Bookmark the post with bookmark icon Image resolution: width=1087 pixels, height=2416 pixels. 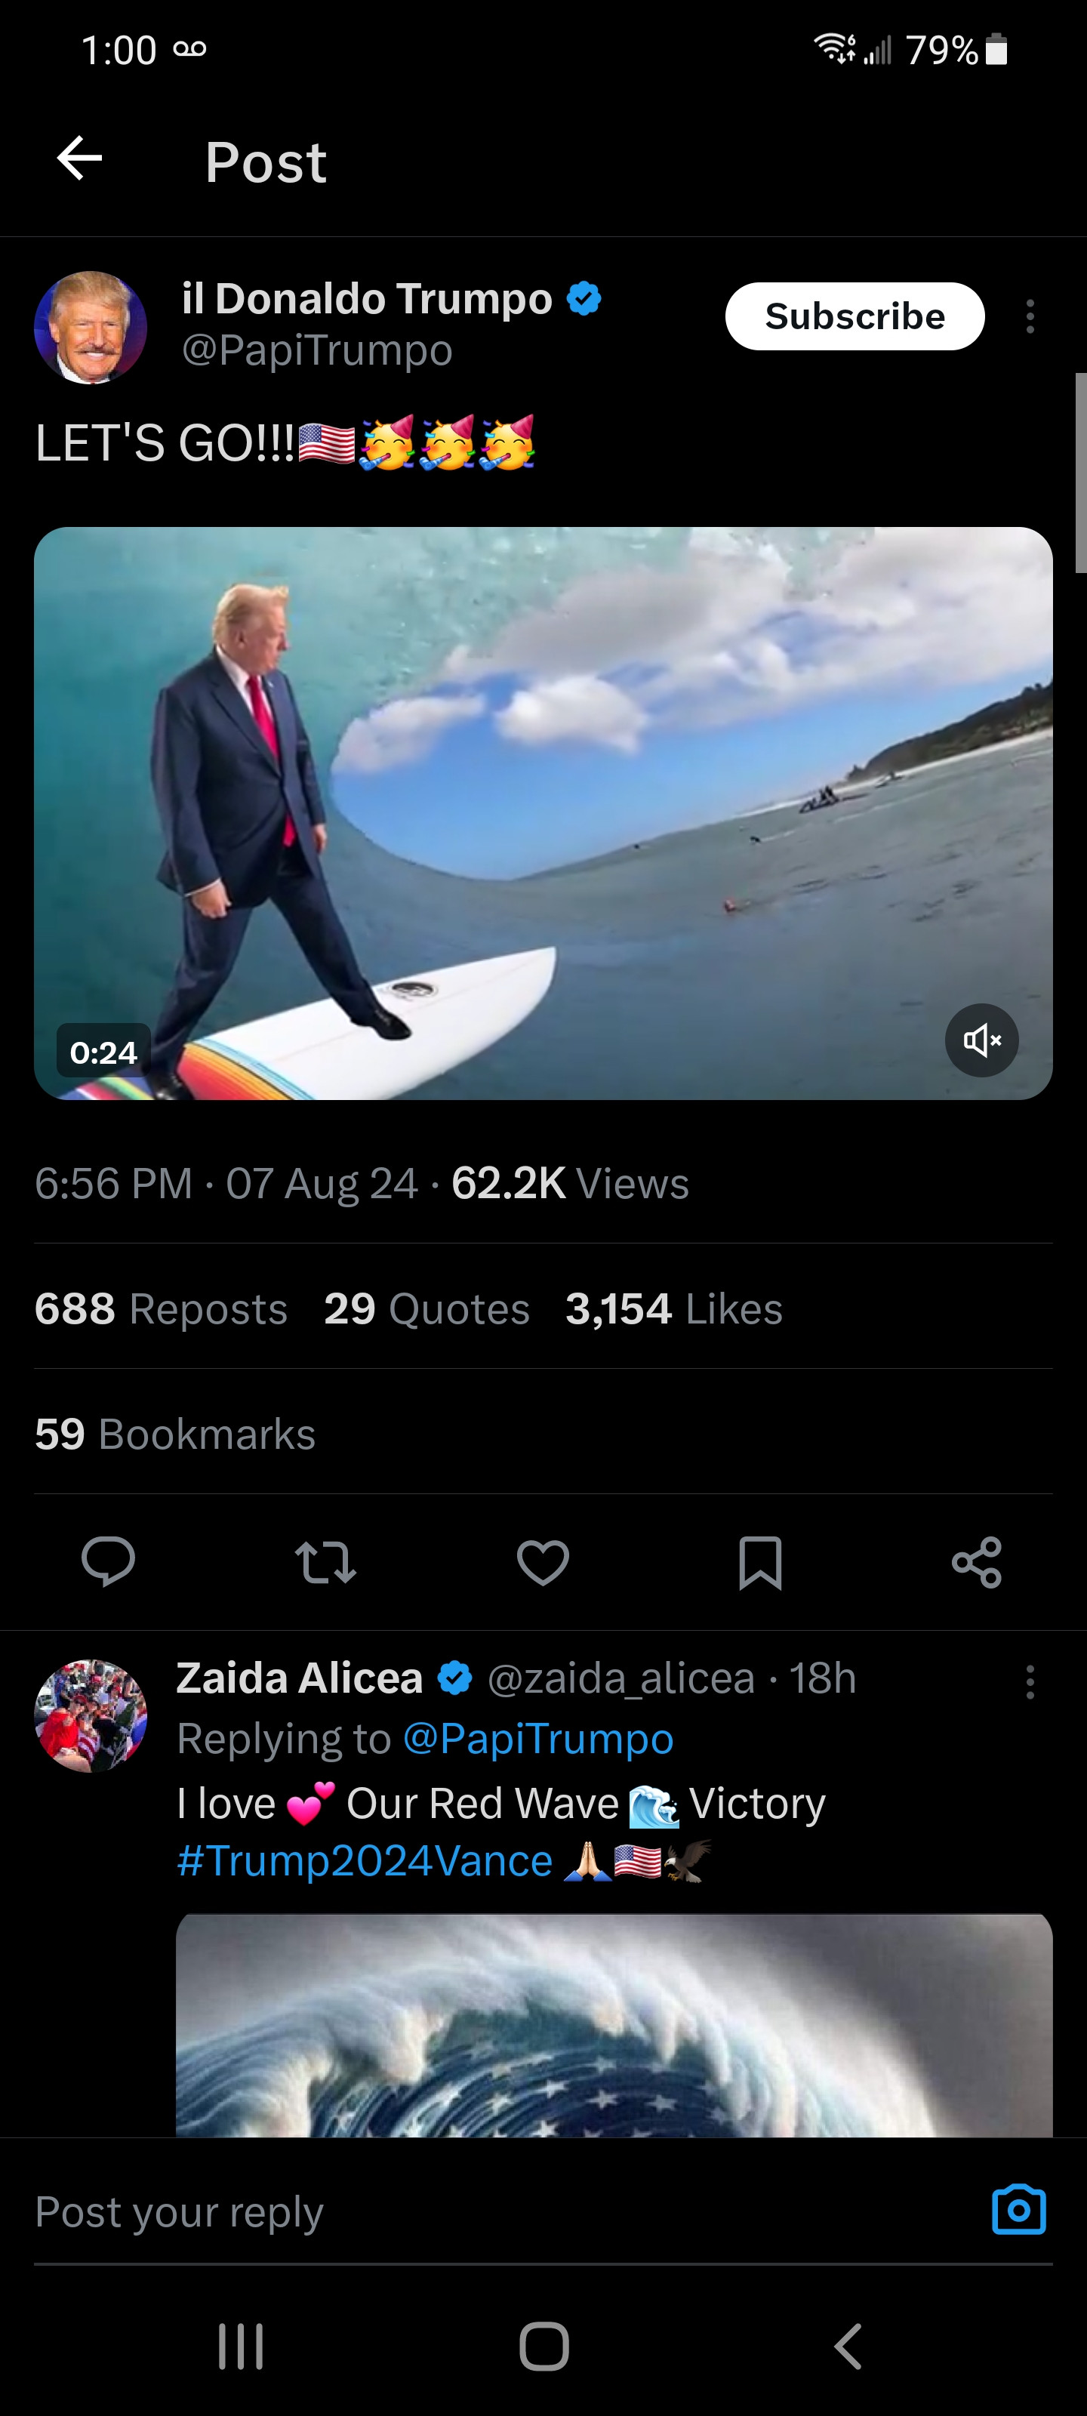[759, 1561]
